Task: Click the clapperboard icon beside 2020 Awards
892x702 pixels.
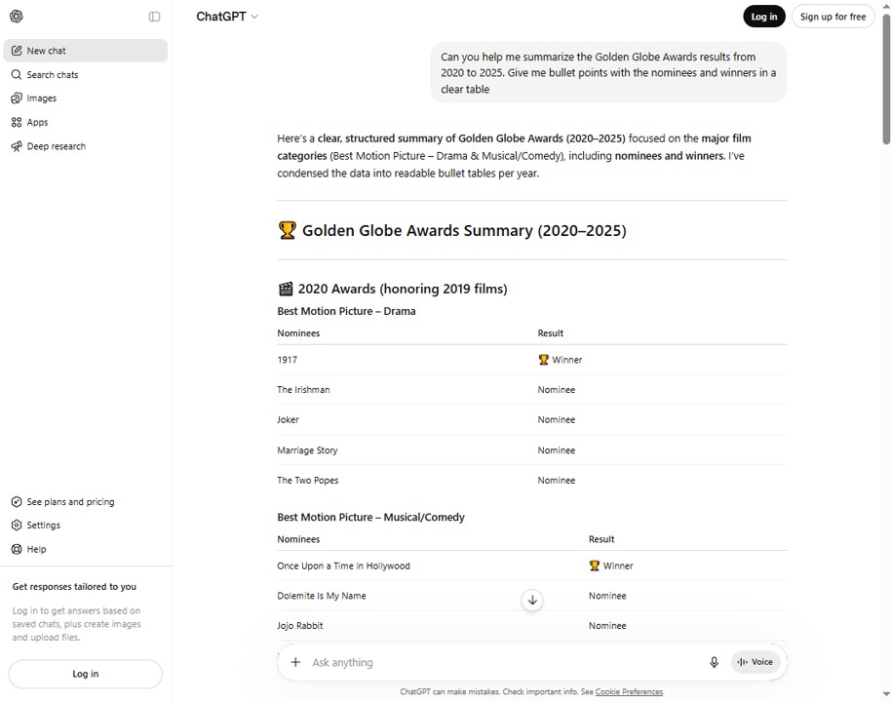Action: point(286,289)
